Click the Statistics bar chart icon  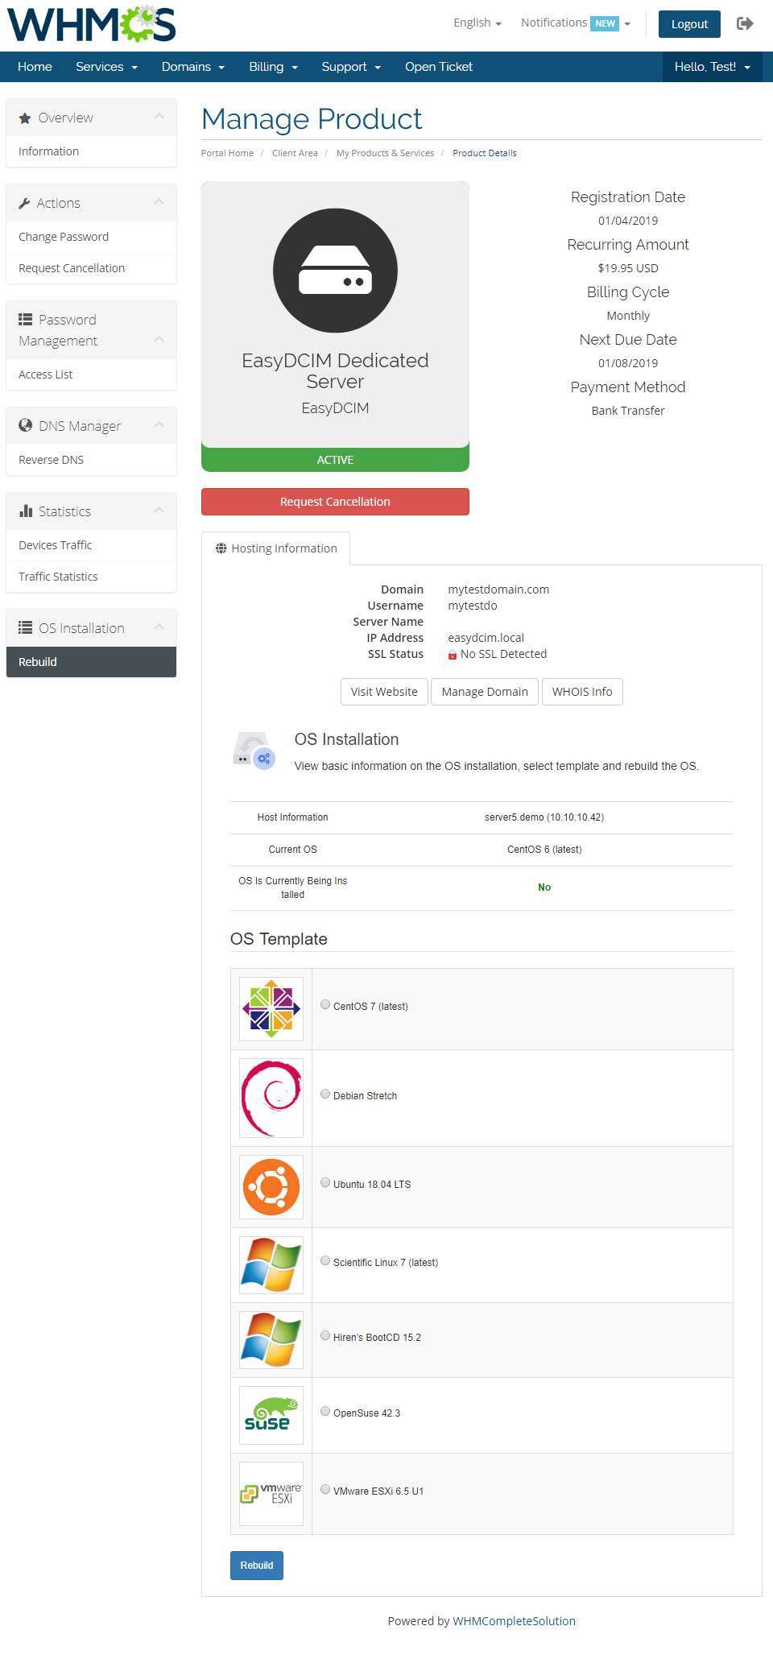(26, 511)
